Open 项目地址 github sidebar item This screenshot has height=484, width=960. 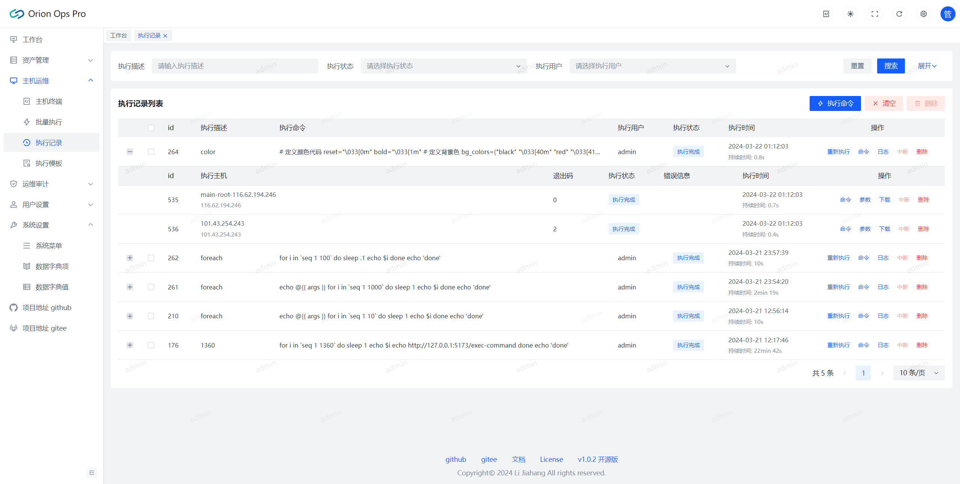pos(46,308)
